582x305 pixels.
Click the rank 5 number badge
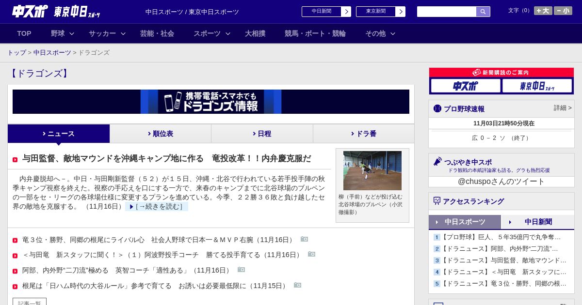coord(436,284)
